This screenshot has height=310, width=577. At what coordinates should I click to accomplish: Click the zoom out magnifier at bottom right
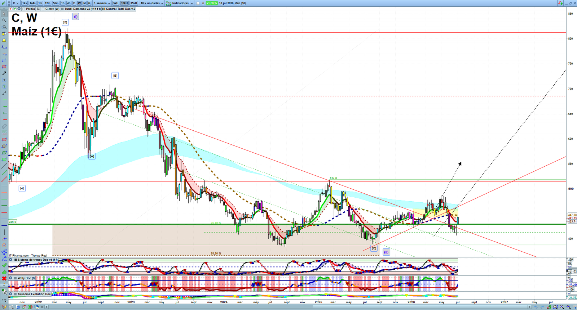click(562, 307)
